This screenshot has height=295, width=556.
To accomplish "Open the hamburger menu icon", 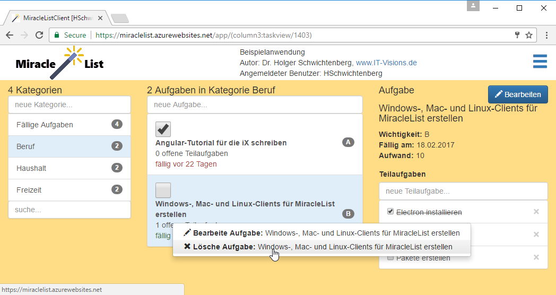I will coord(540,62).
